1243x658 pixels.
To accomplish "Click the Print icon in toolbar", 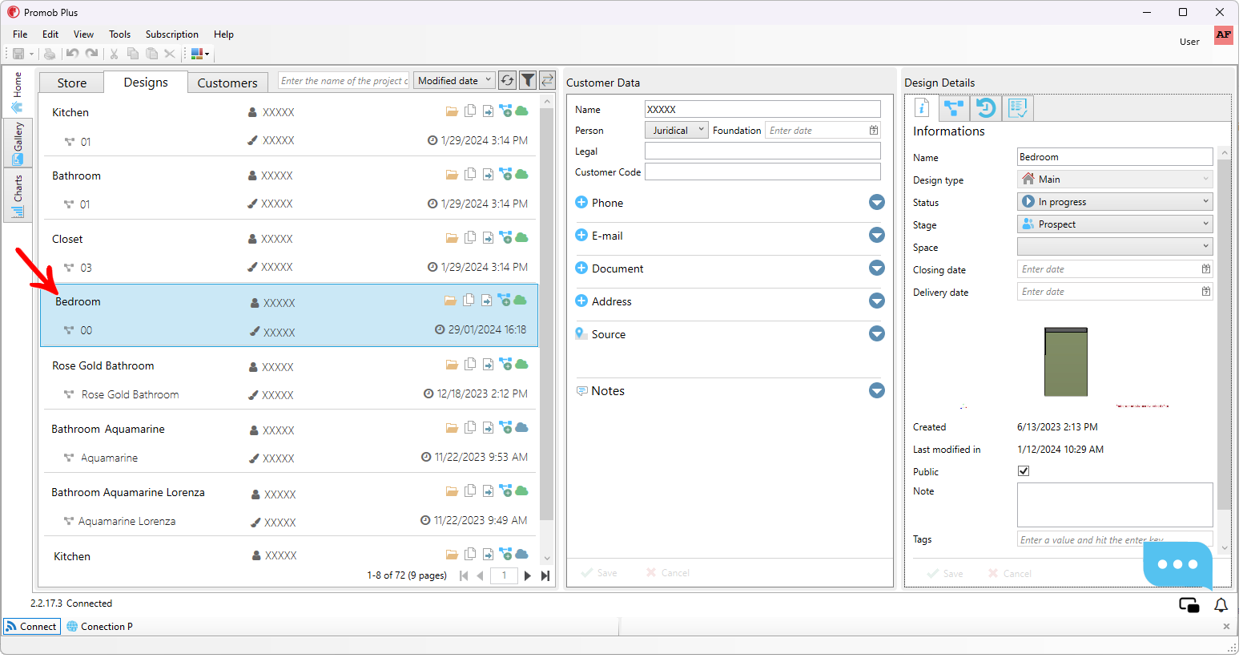I will tap(50, 54).
